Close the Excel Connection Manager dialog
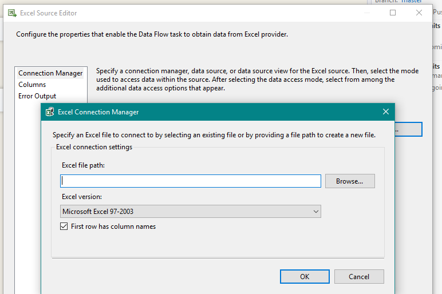 [x=386, y=112]
